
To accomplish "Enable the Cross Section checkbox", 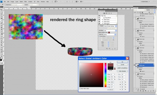I will pos(99,36).
